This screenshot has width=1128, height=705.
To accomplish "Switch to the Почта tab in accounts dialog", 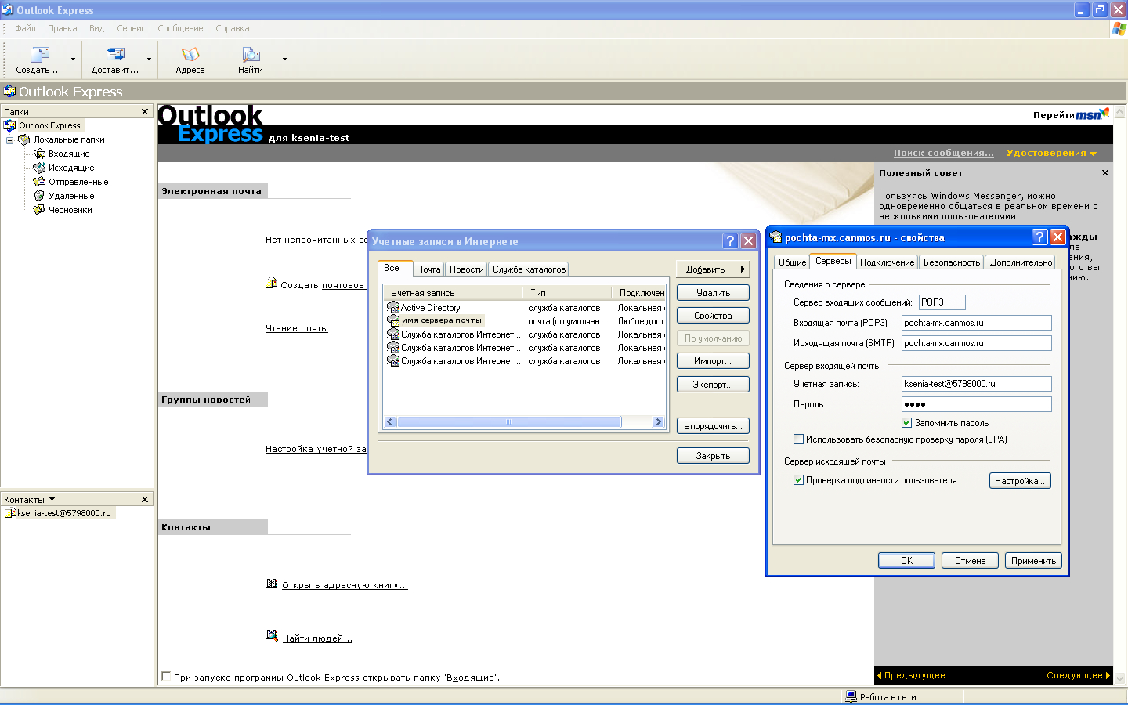I will [x=428, y=269].
